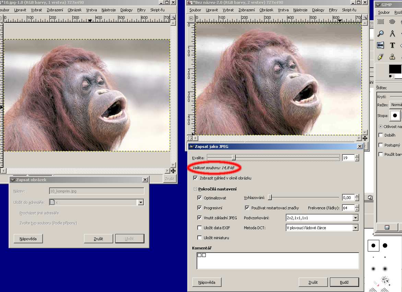Activate the Flip tool in toolbox
This screenshot has width=402, height=292.
point(381,45)
